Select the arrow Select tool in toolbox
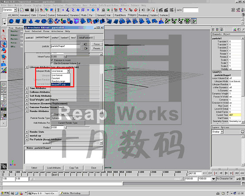The width and height of the screenshot is (245, 196). click(4, 31)
